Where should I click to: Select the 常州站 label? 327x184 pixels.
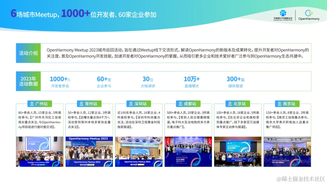click(x=89, y=104)
